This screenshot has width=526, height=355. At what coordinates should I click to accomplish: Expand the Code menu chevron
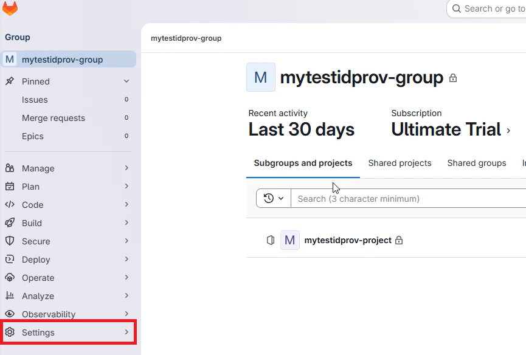tap(126, 204)
